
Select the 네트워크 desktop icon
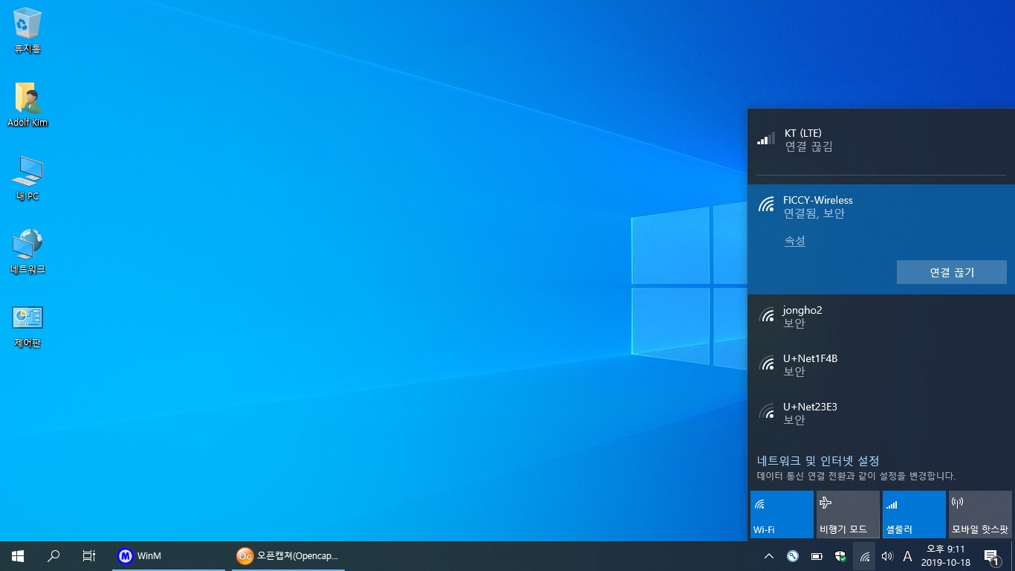pos(27,252)
